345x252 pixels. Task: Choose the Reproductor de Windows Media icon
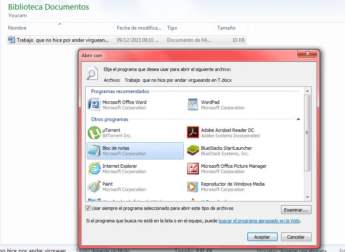pos(192,187)
